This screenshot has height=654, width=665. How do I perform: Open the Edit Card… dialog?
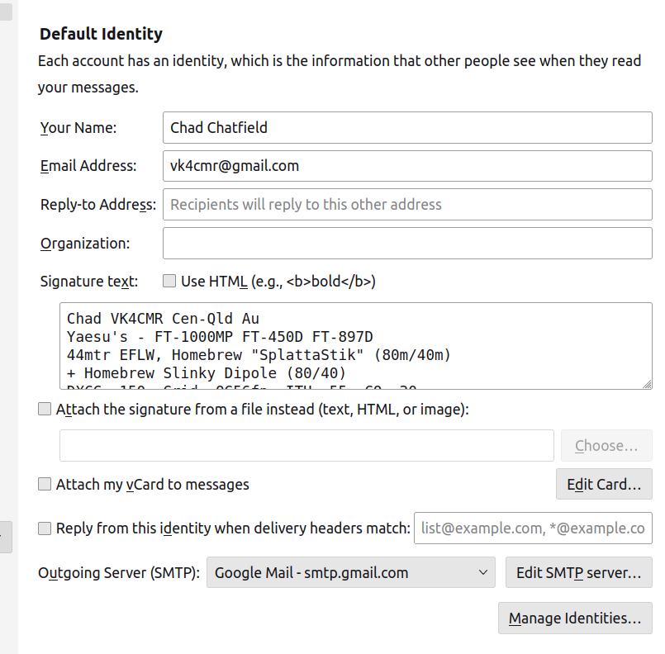(604, 485)
